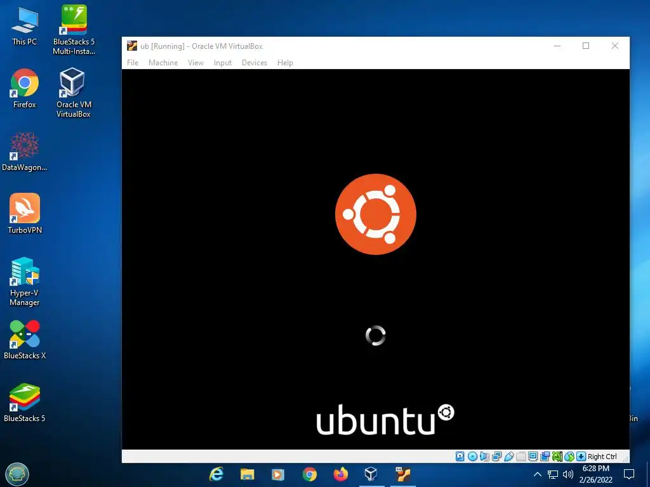Viewport: 650px width, 487px height.
Task: Select the Firefox desktop shortcut
Action: point(25,89)
